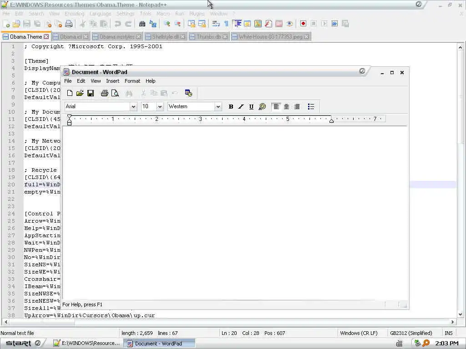466x349 pixels.
Task: Click the right indent marker on WordPad ruler
Action: pyautogui.click(x=331, y=120)
